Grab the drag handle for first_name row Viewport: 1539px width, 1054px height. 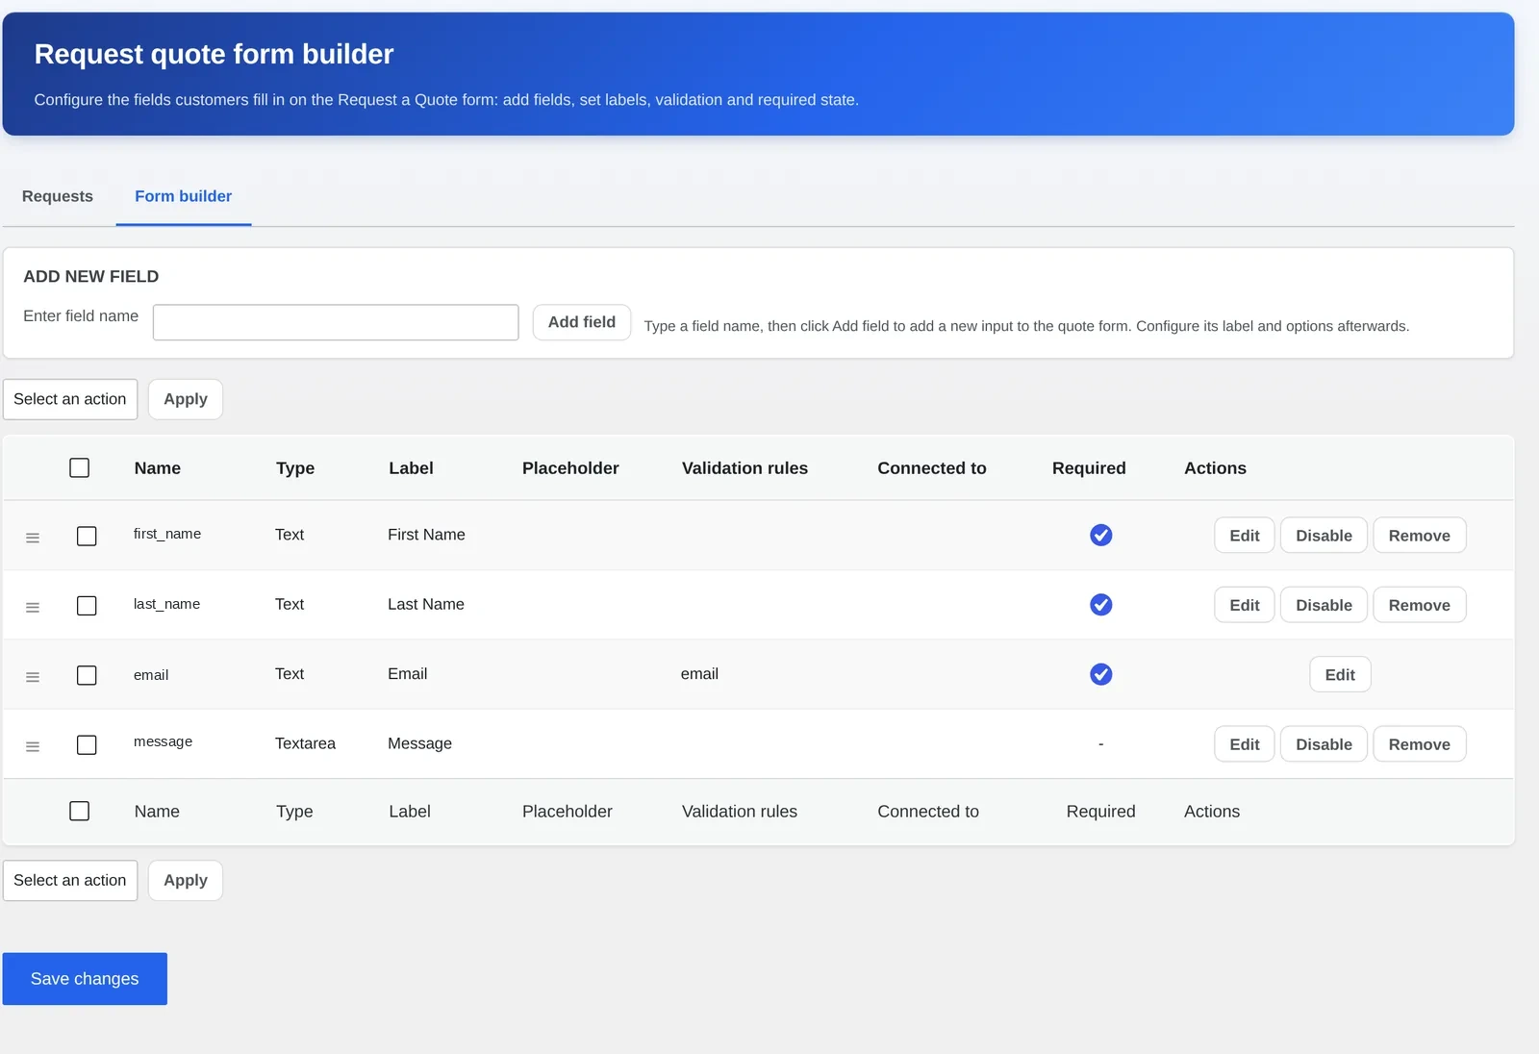click(33, 538)
